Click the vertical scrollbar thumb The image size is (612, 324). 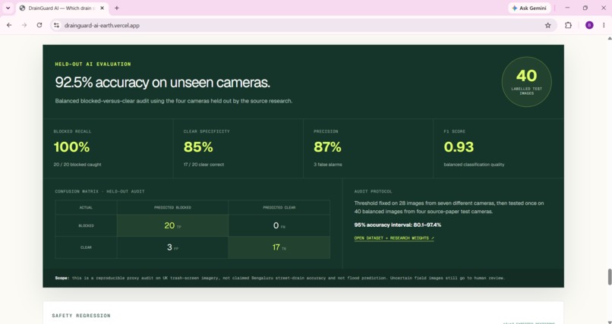pos(609,277)
